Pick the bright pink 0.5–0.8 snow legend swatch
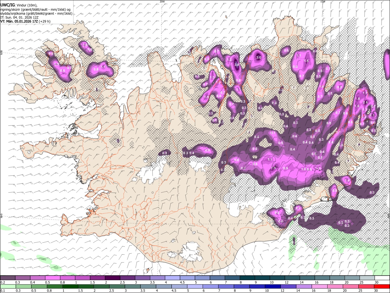This screenshot has height=293, width=390. tap(52, 278)
